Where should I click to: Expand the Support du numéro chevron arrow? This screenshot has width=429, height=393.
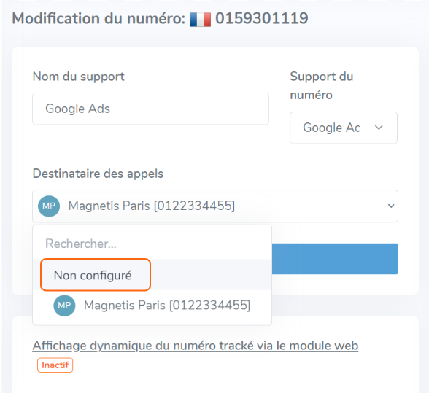[x=379, y=128]
